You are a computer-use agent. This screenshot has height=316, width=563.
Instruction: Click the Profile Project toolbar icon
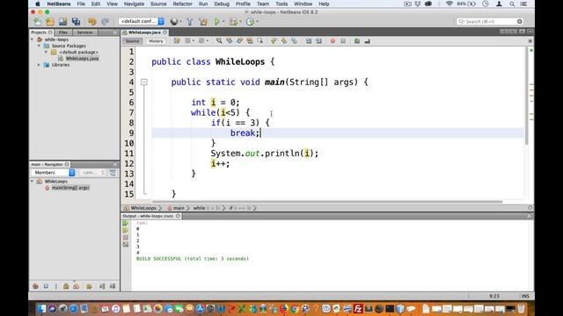pyautogui.click(x=250, y=21)
